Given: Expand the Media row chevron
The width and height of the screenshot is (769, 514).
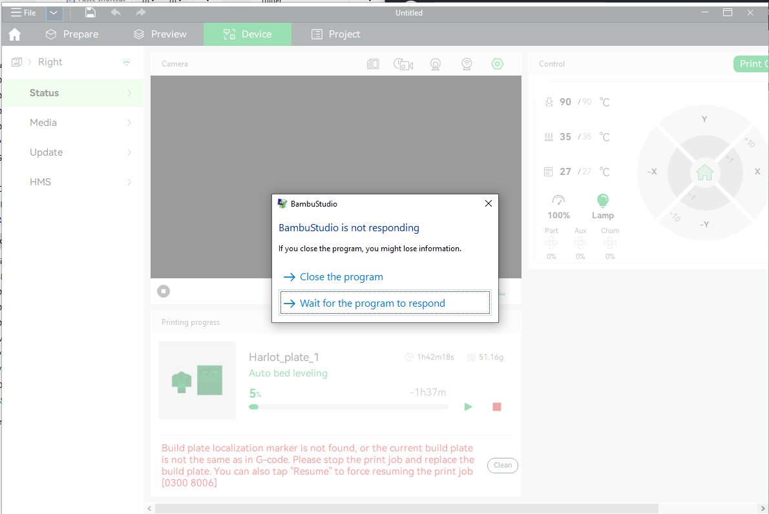Looking at the screenshot, I should pyautogui.click(x=129, y=123).
